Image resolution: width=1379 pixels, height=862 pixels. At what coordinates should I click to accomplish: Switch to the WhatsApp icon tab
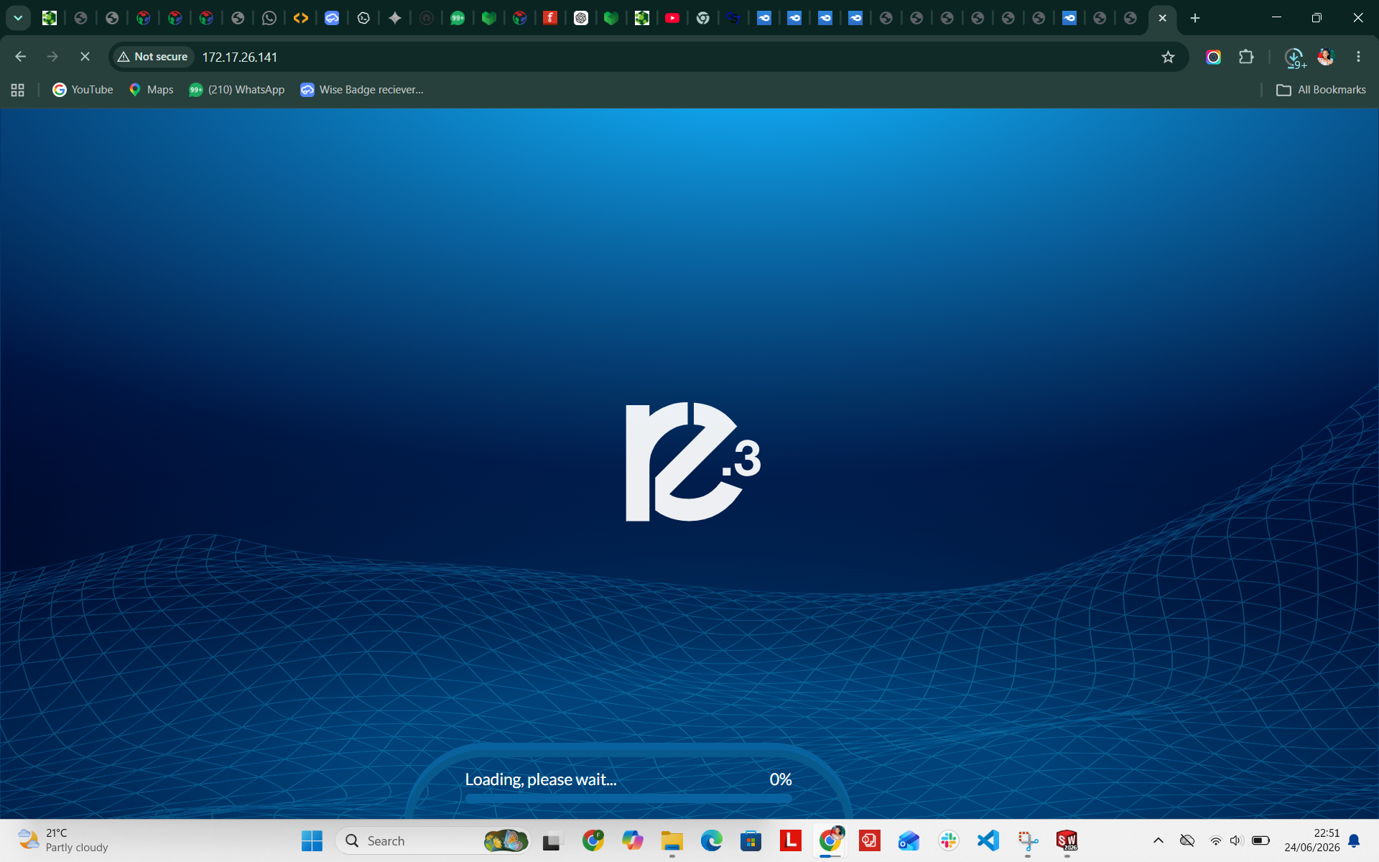269,18
